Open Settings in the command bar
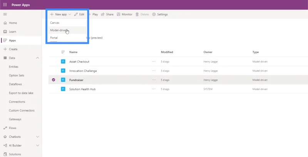The image size is (308, 157). pyautogui.click(x=160, y=14)
